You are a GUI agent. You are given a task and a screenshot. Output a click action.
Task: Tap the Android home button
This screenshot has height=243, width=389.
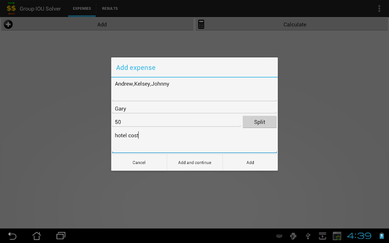point(36,236)
